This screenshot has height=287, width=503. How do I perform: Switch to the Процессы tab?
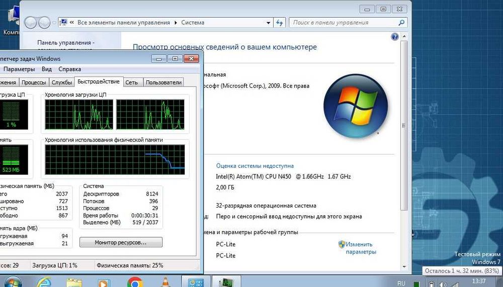pyautogui.click(x=34, y=82)
